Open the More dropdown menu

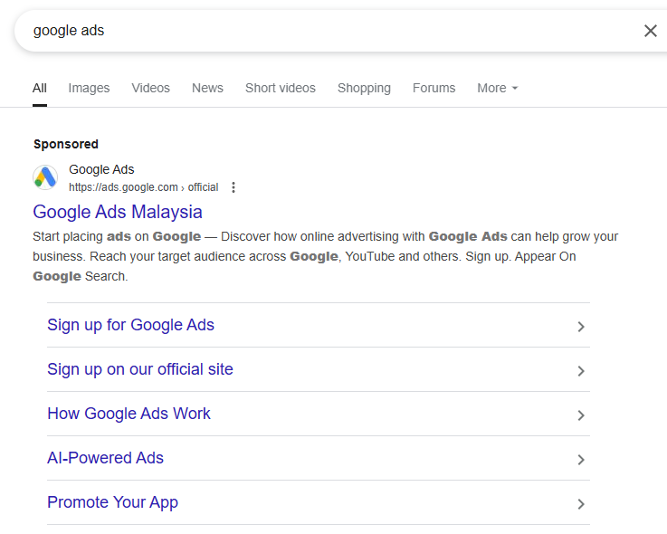[497, 88]
